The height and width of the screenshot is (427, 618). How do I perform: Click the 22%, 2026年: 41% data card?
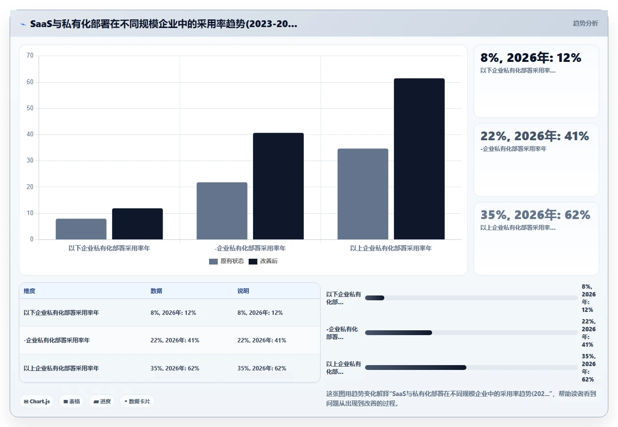point(536,160)
